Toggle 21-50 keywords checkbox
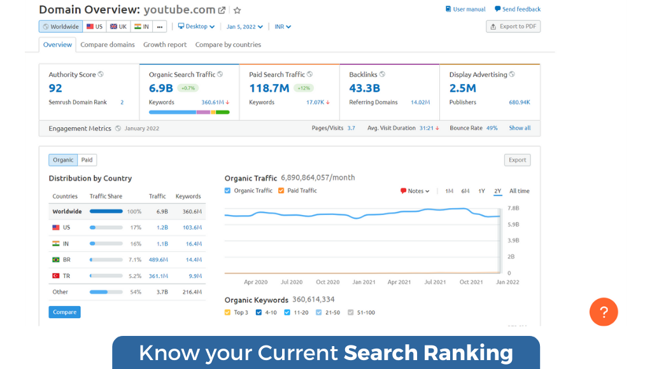 (x=318, y=312)
